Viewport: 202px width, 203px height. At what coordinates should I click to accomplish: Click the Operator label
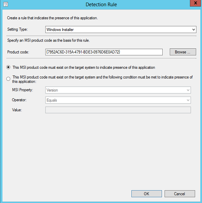(19, 100)
